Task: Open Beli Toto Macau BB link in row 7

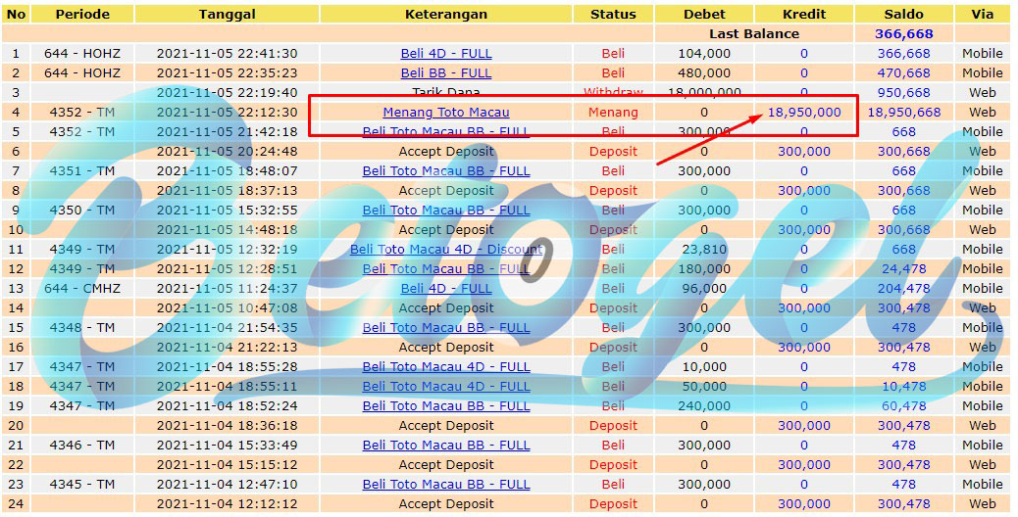Action: (x=446, y=171)
